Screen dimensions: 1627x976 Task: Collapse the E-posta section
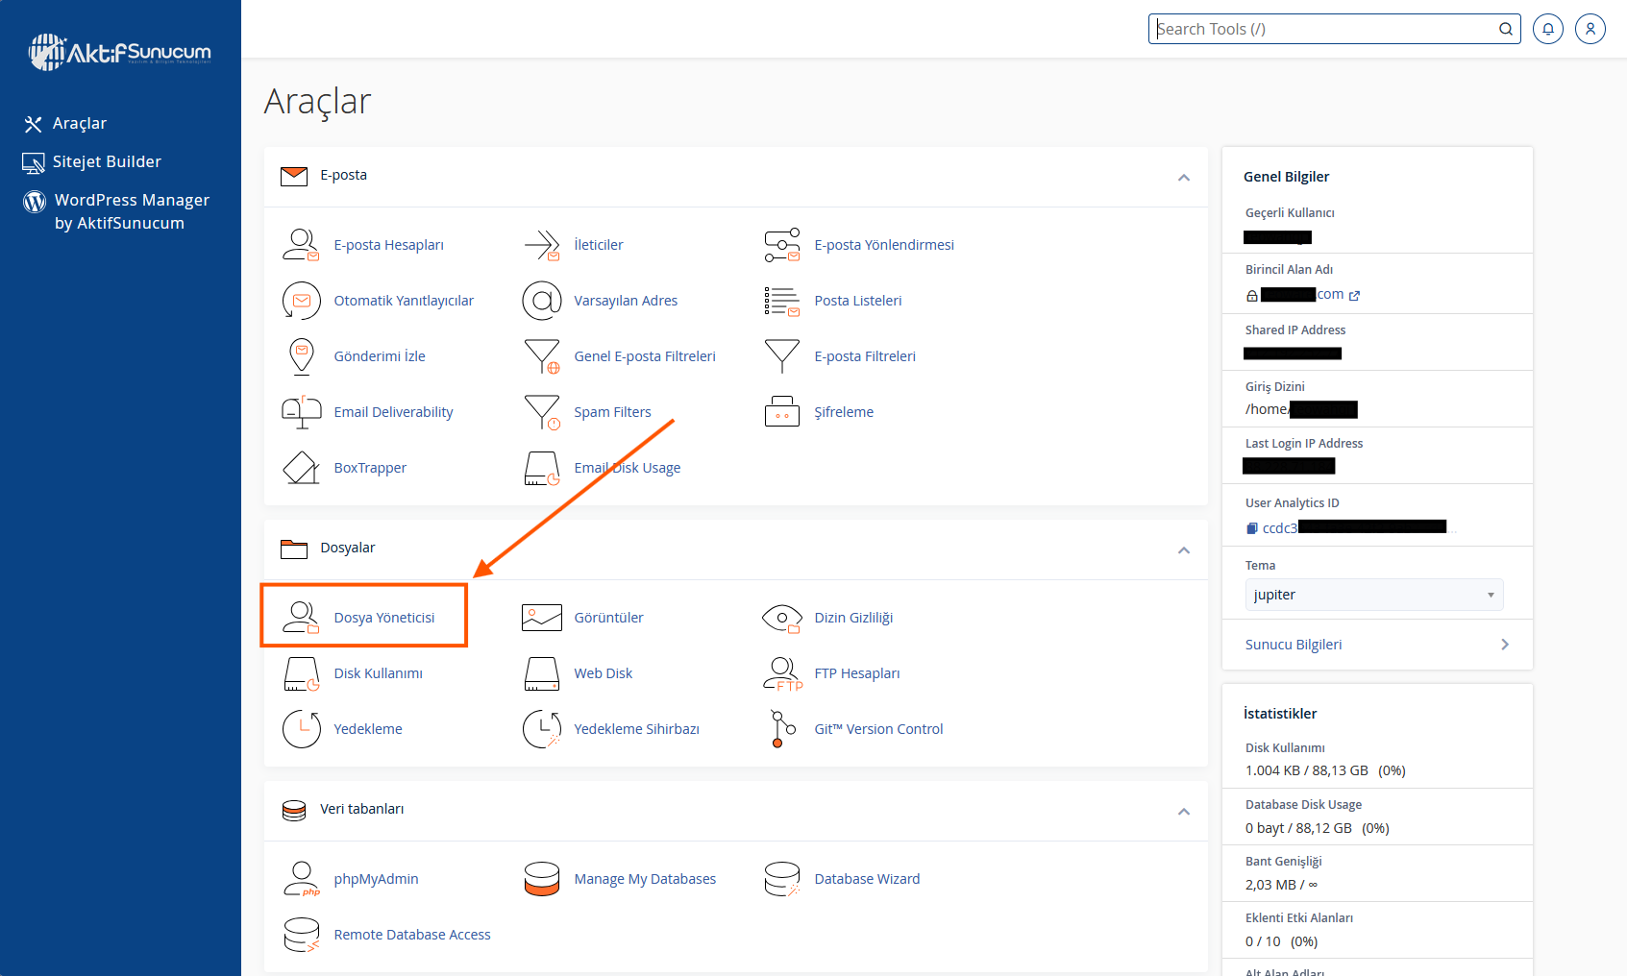pyautogui.click(x=1183, y=178)
